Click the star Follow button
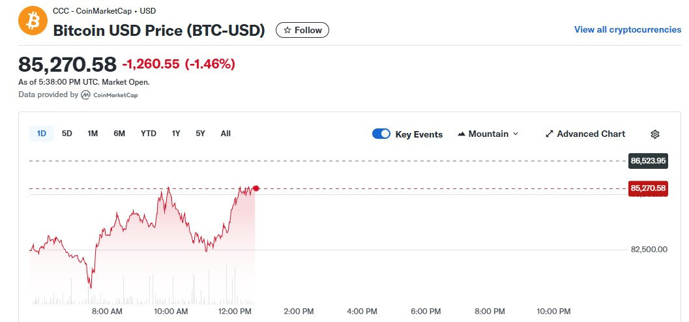Screen dimensions: 689x322 302,30
